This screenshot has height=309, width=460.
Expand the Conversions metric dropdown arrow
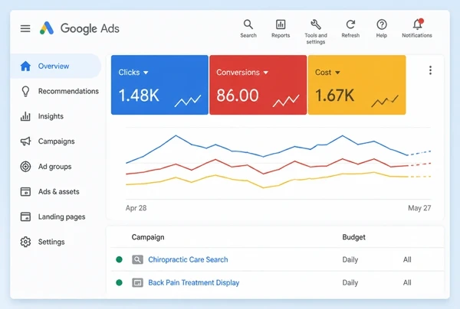coord(266,73)
